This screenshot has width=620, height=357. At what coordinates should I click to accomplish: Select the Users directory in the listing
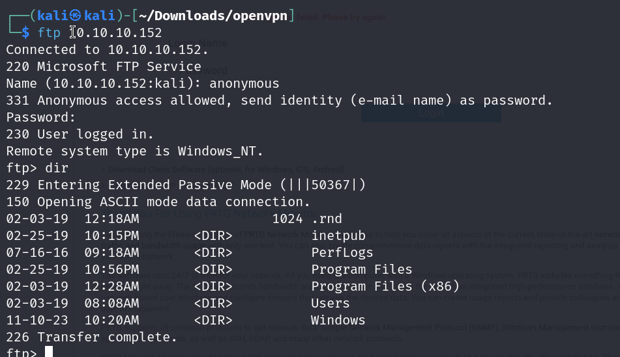click(331, 303)
